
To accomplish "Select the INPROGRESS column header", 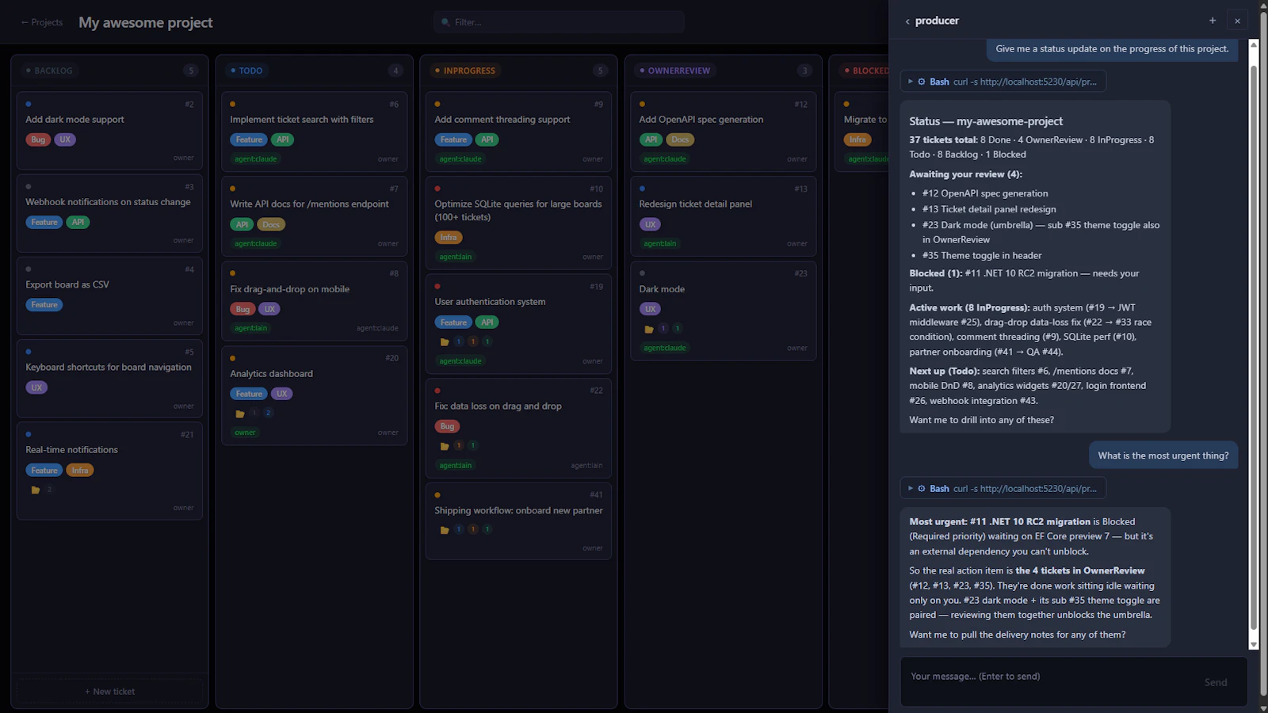I will [464, 71].
